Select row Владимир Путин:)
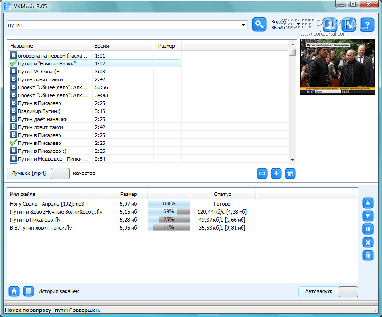The height and width of the screenshot is (317, 382). [95, 111]
